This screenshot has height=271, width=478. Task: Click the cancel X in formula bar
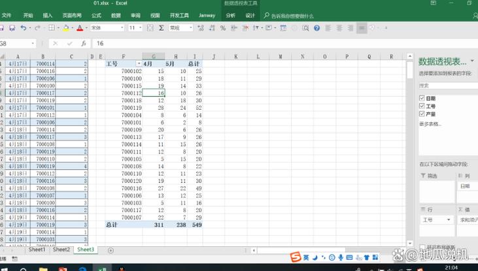(x=55, y=44)
